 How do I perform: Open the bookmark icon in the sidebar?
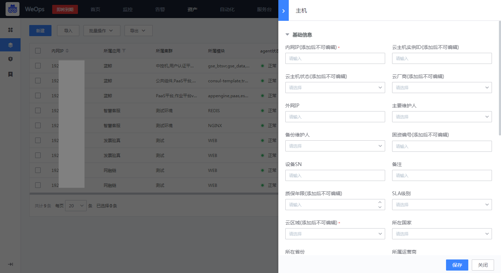click(10, 74)
